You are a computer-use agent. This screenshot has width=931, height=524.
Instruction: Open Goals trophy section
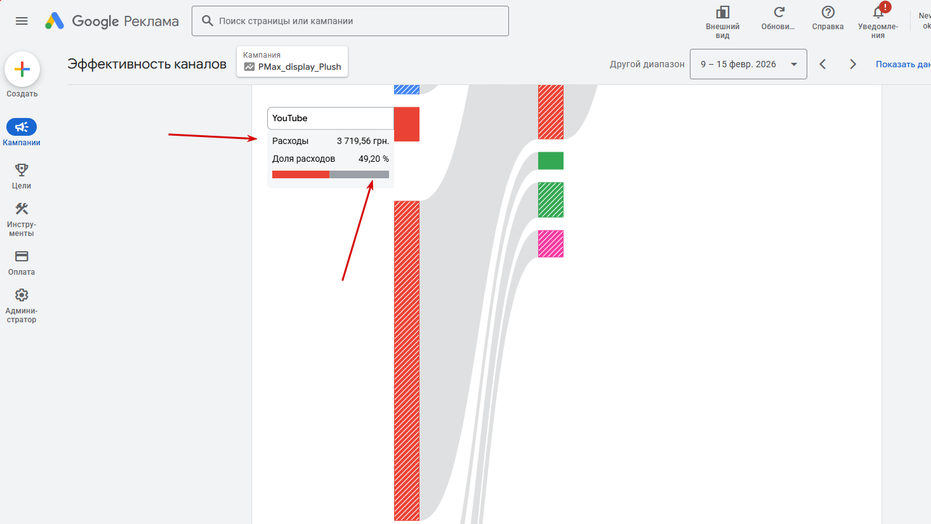22,170
